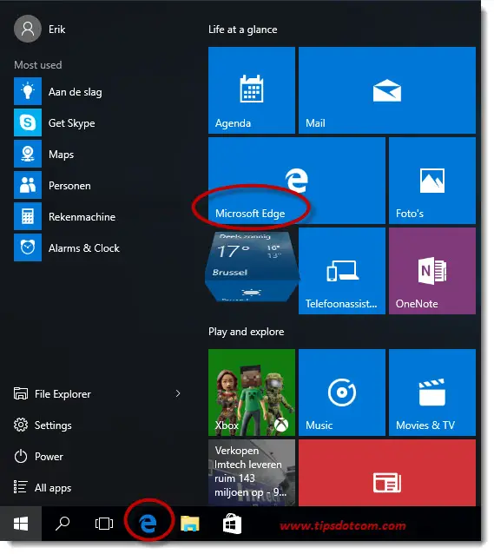Select the Rekenmachine label
494x554 pixels.
(x=82, y=216)
